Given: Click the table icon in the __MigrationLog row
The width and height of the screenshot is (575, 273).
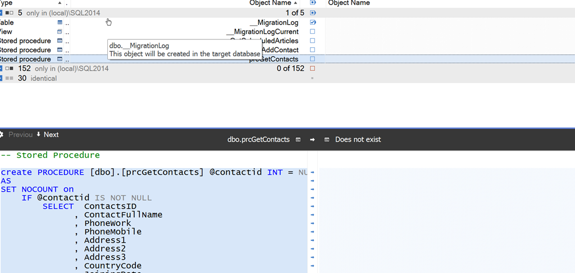Looking at the screenshot, I should (x=60, y=22).
